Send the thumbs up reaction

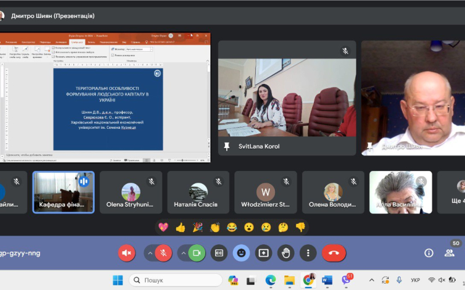(x=180, y=227)
